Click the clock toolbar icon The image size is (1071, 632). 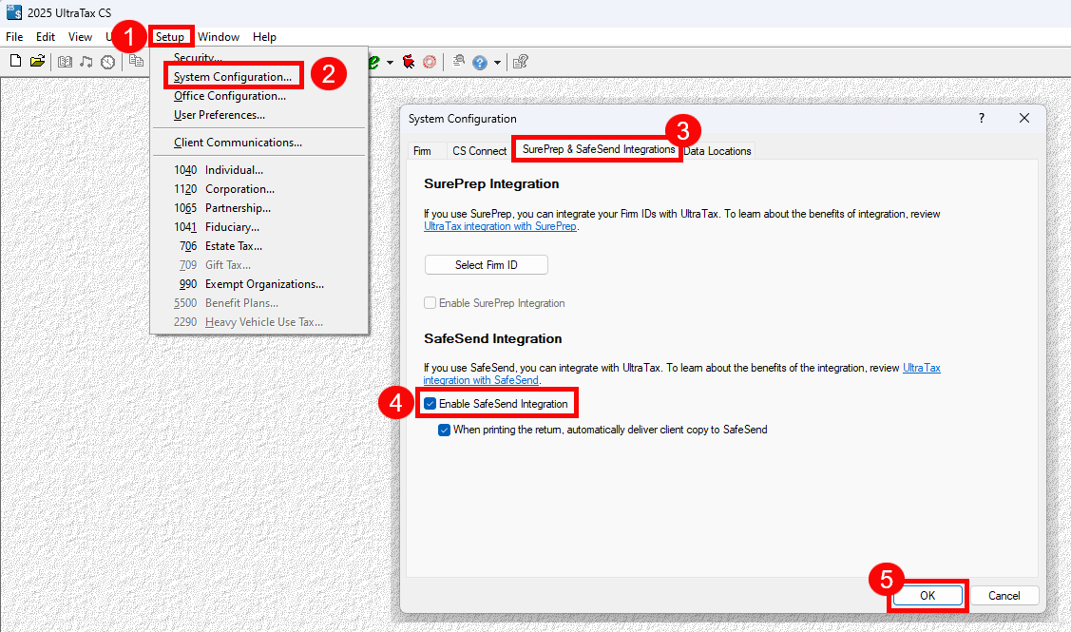(x=107, y=62)
